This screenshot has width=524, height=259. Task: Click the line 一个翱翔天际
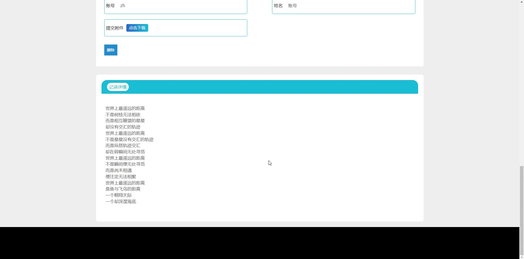[119, 195]
